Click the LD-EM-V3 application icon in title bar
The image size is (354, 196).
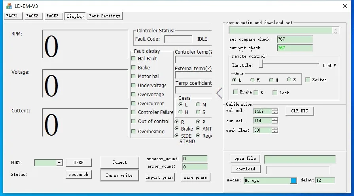click(x=9, y=6)
